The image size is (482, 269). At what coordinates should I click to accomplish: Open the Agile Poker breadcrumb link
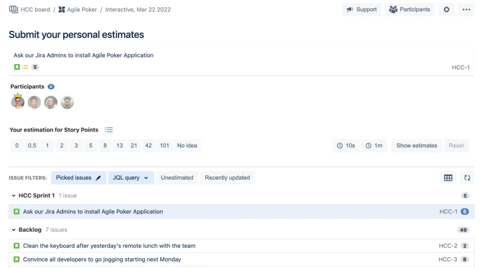(82, 10)
